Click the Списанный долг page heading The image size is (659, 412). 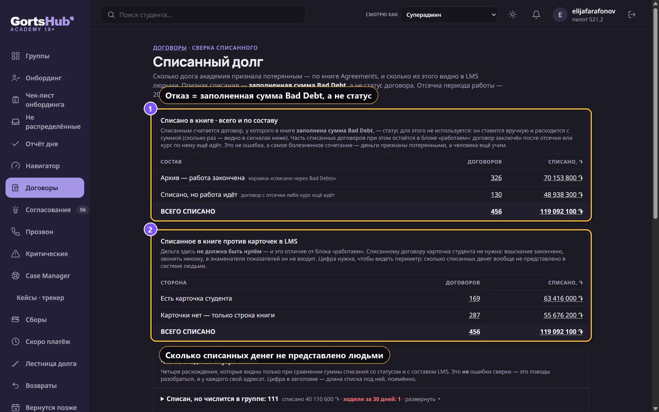click(x=208, y=62)
